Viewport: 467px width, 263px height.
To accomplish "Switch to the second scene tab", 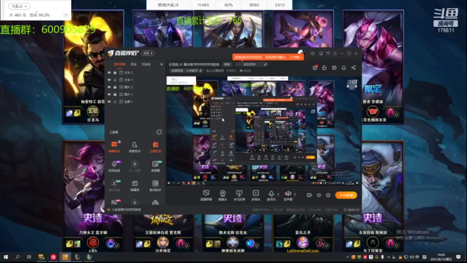I will tap(134, 64).
